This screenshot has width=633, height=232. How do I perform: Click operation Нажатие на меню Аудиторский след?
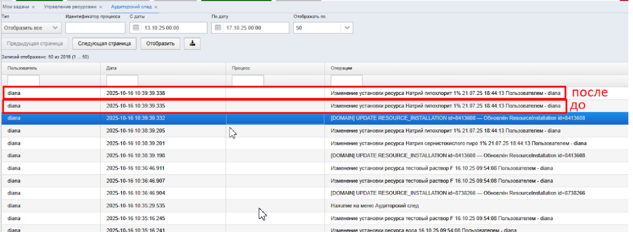(x=375, y=206)
